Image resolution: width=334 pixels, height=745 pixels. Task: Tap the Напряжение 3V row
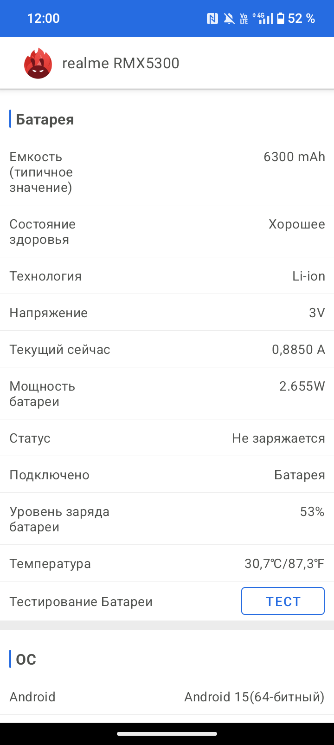[x=167, y=313]
